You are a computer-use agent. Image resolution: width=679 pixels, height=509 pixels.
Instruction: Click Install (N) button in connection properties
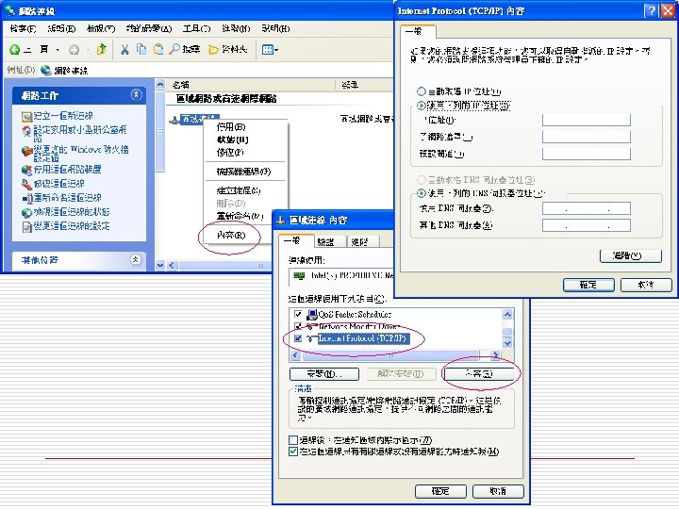323,374
